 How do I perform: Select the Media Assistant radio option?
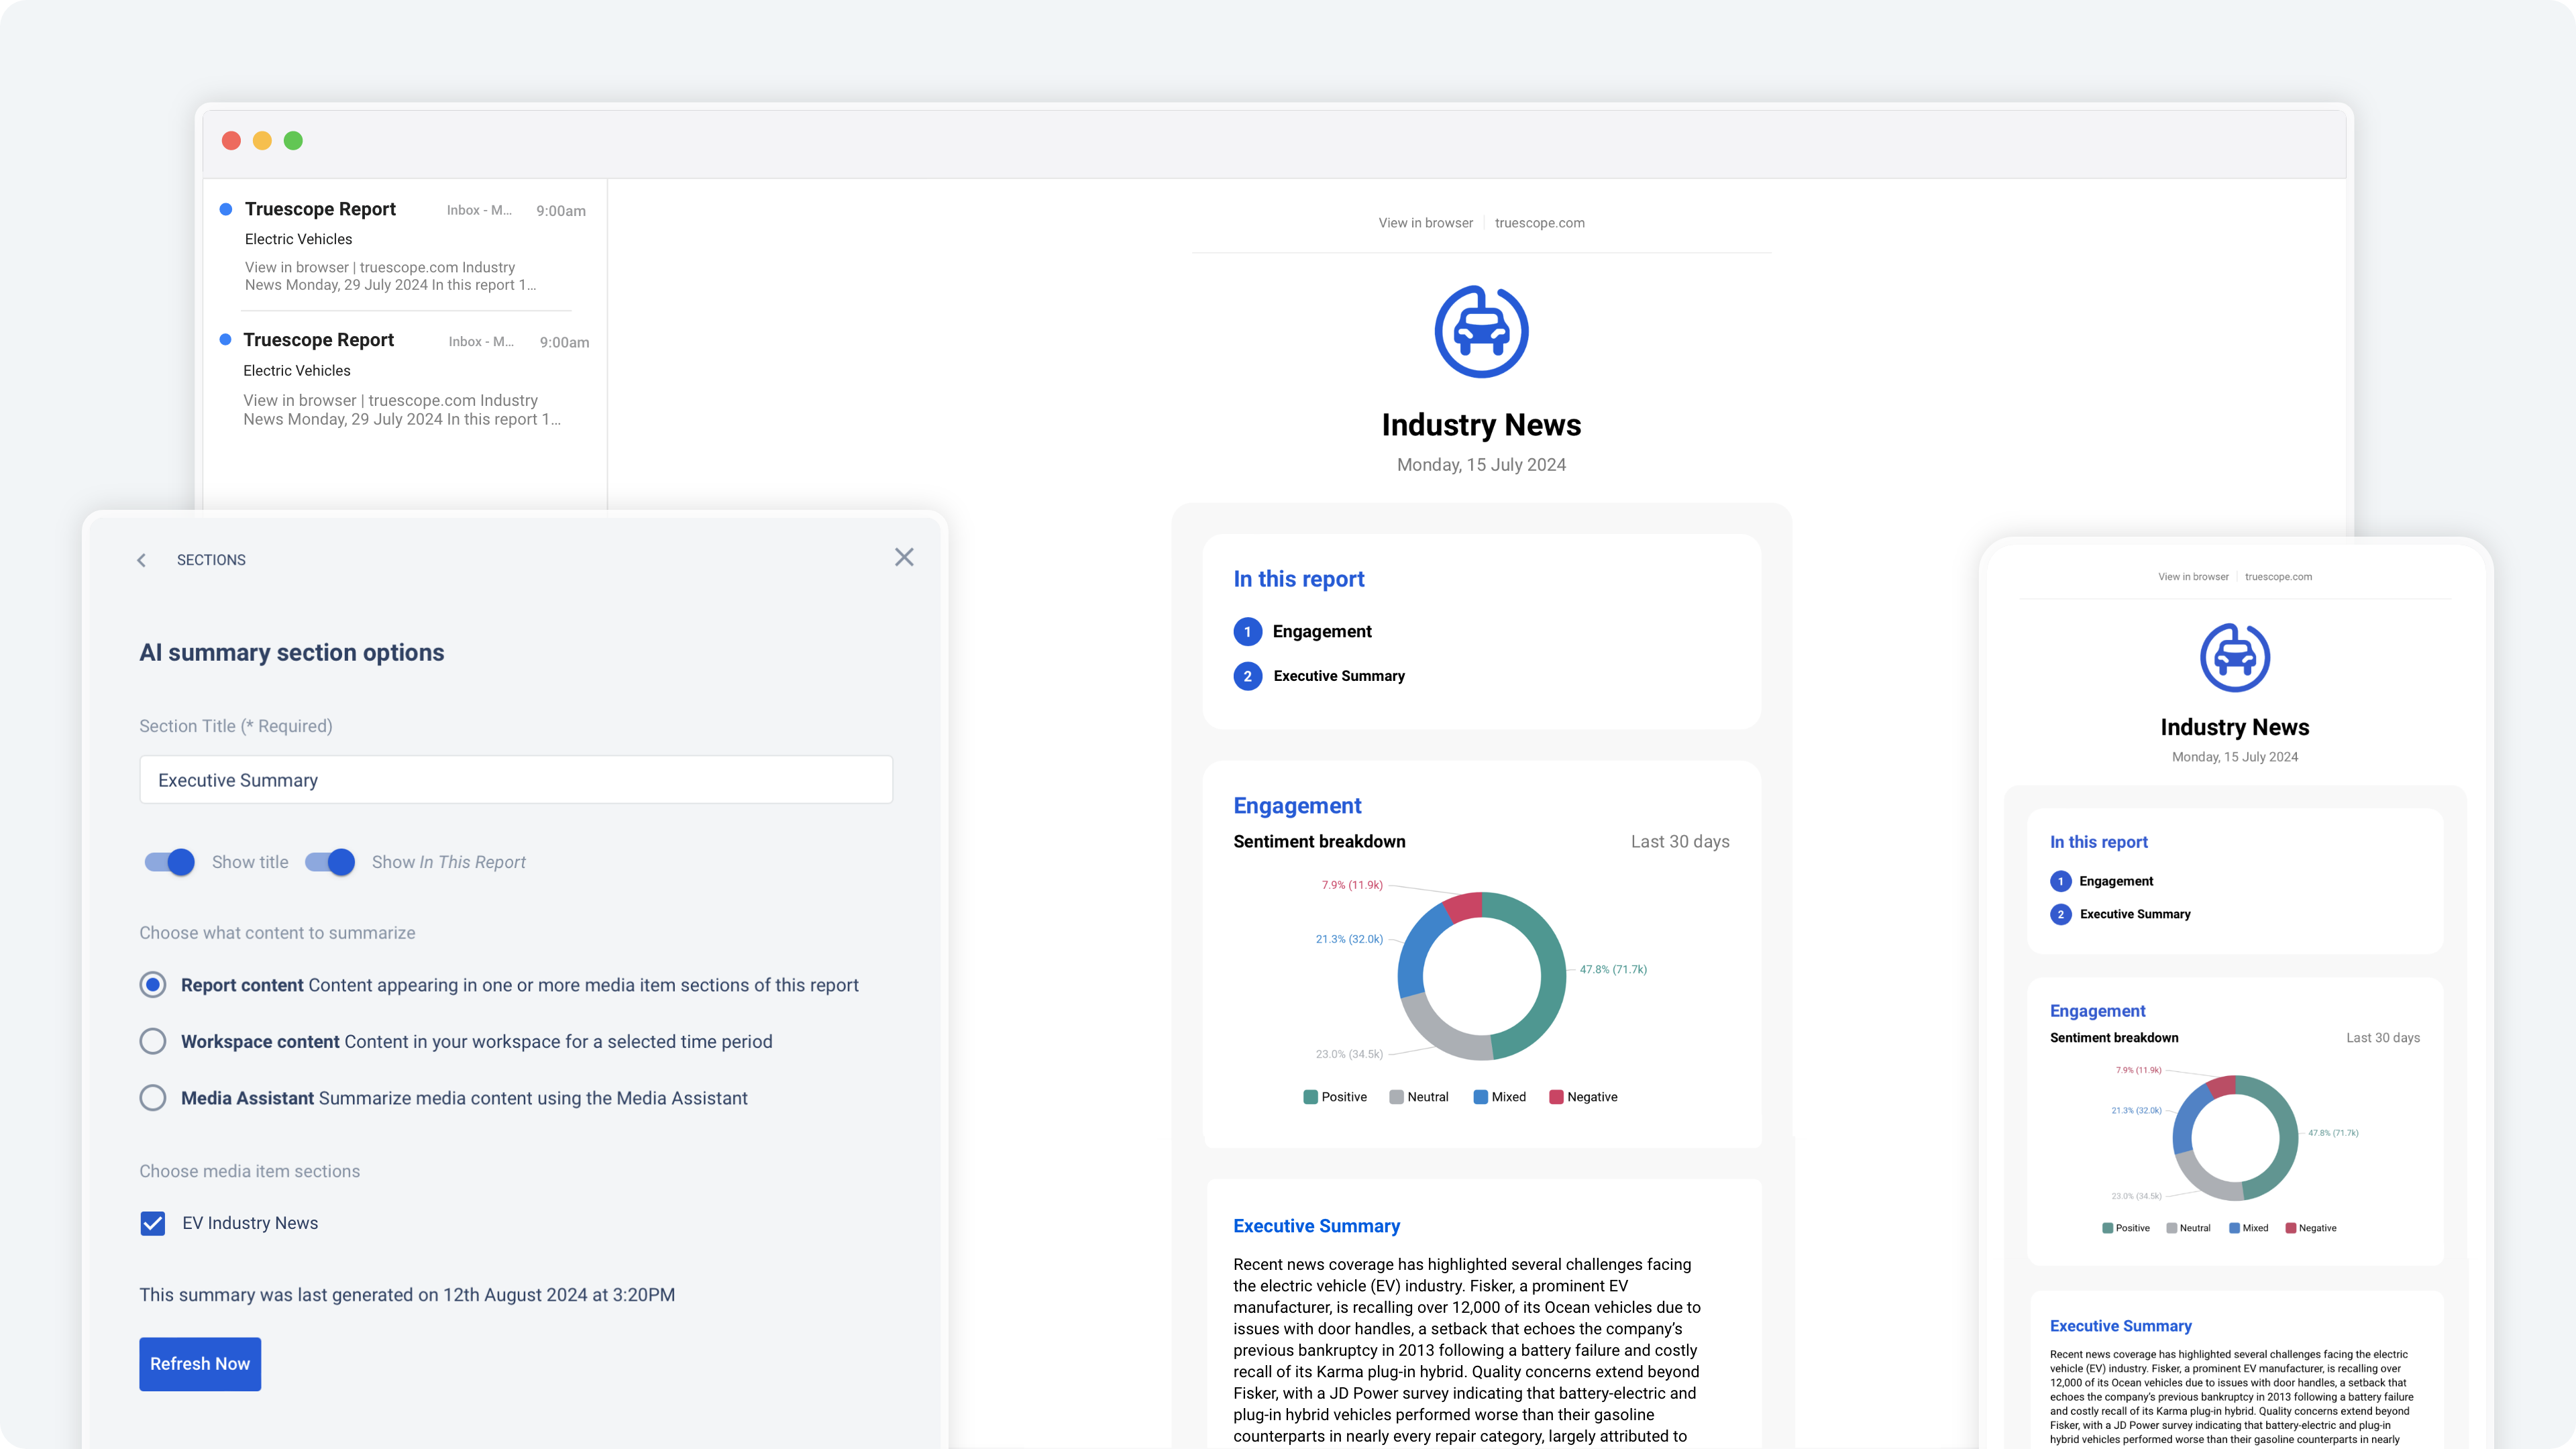pyautogui.click(x=153, y=1098)
